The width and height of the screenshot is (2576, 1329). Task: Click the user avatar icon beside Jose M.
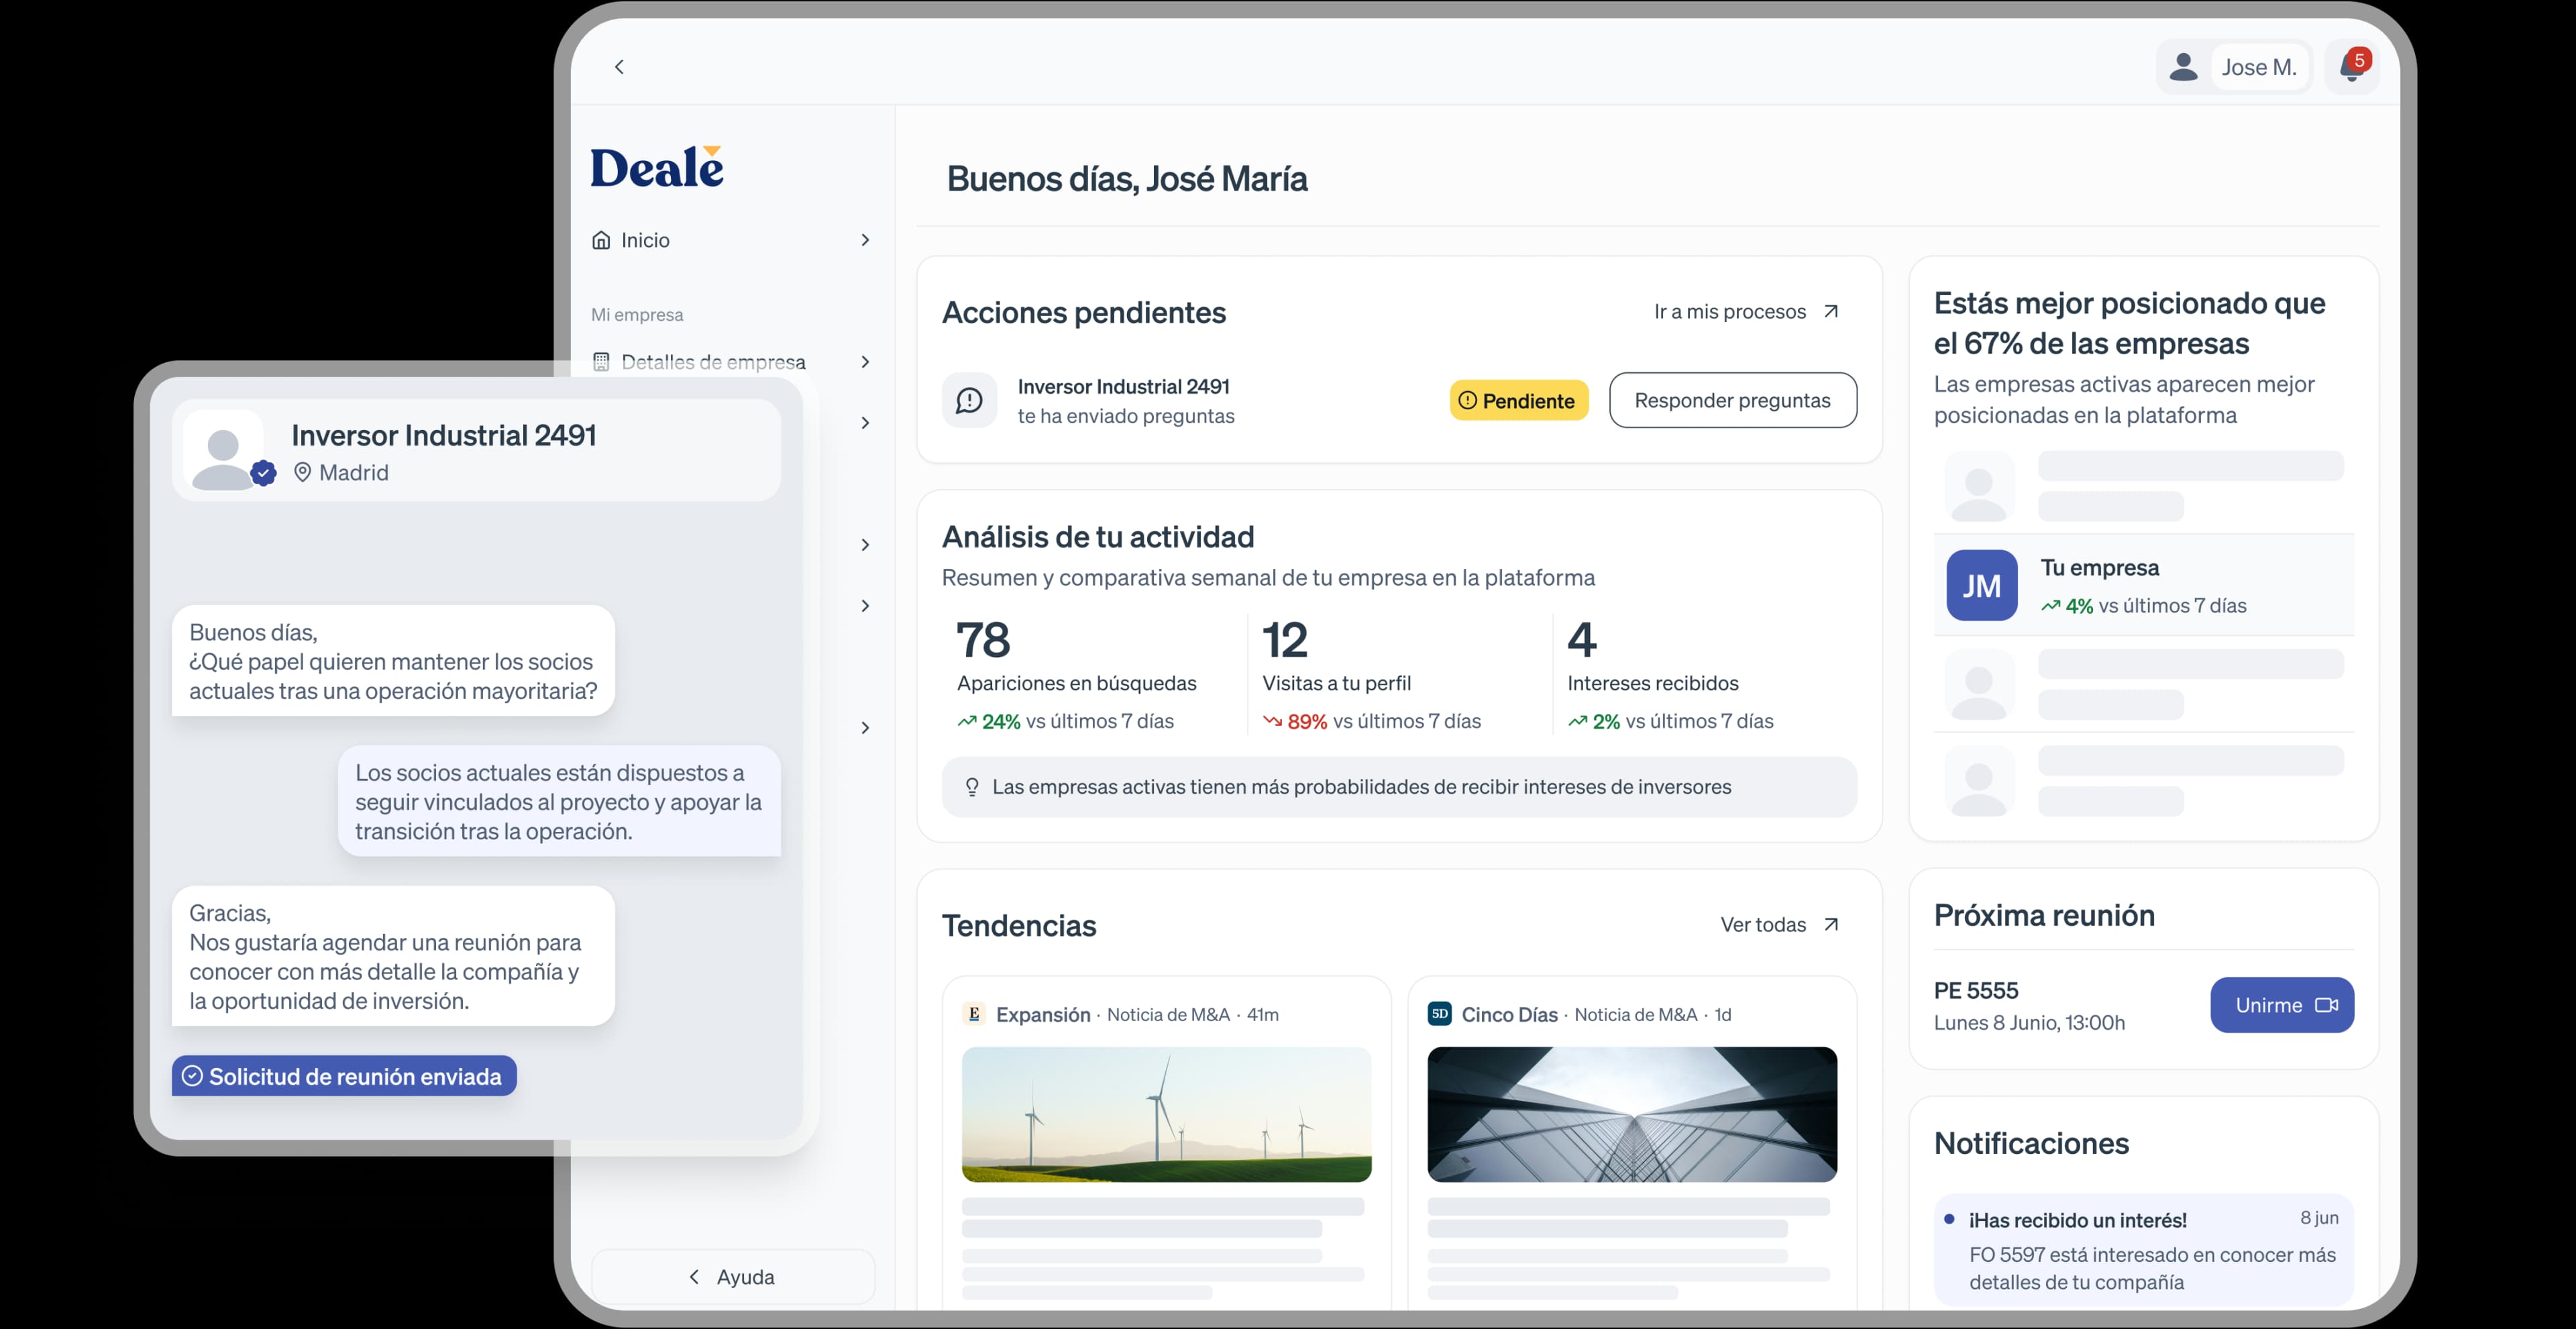(x=2183, y=67)
